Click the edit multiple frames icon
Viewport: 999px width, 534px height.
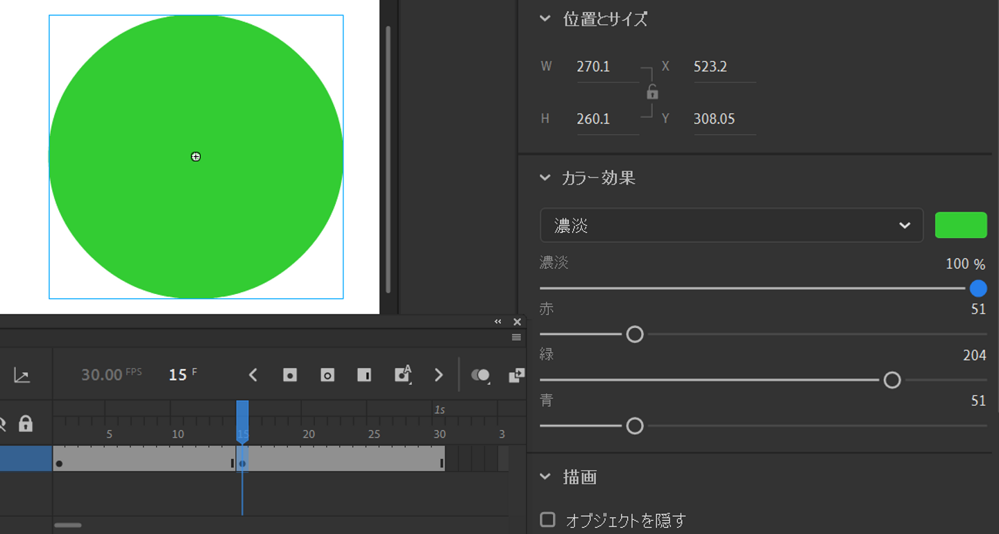coord(516,375)
